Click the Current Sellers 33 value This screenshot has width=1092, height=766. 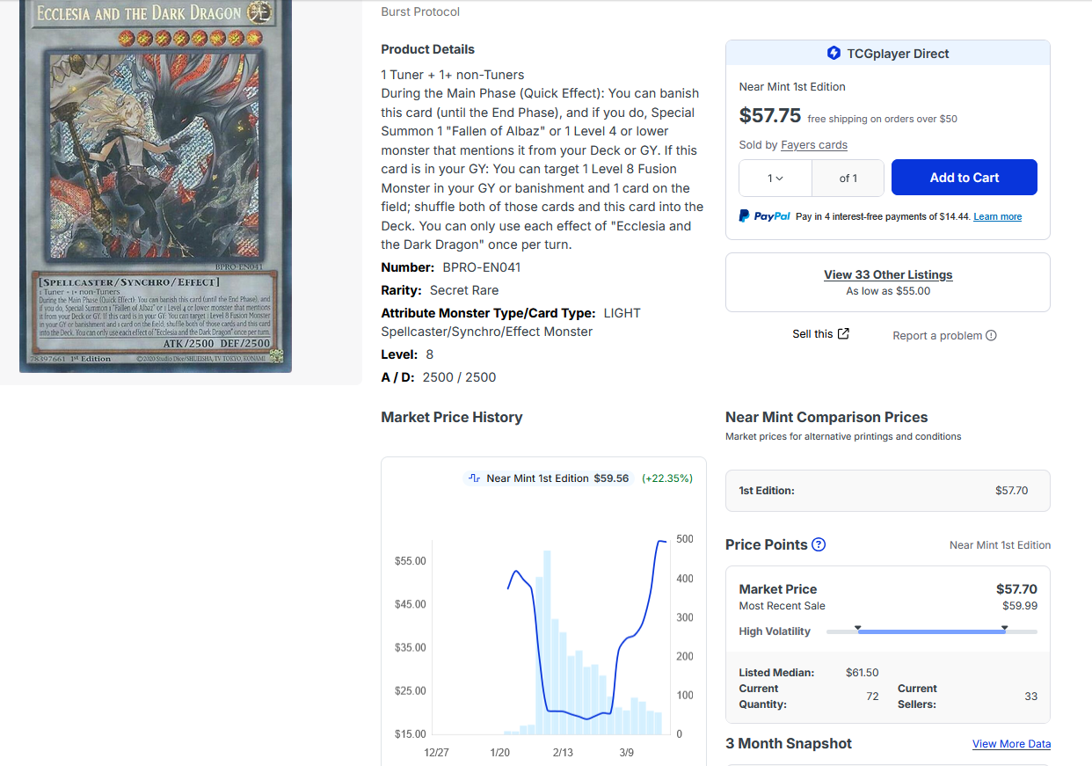click(x=1030, y=697)
